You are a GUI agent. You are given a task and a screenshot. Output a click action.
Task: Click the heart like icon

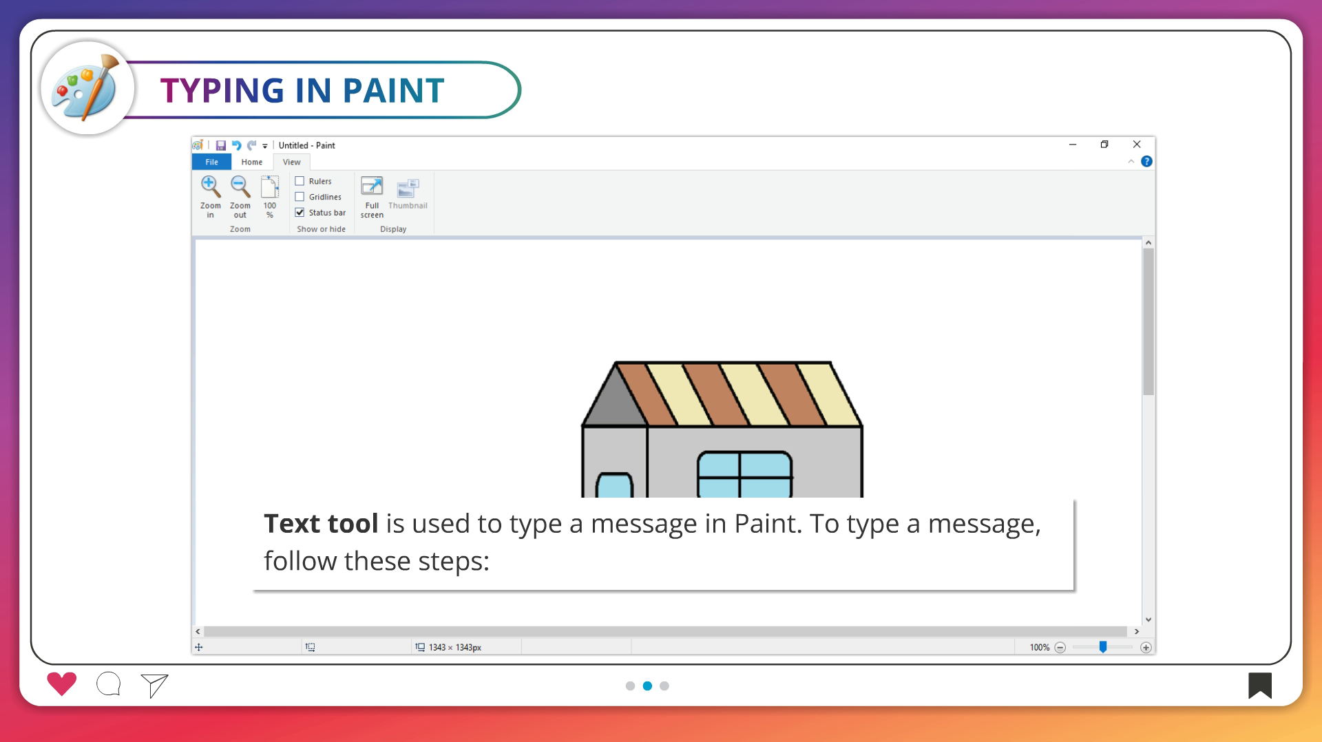pos(61,684)
